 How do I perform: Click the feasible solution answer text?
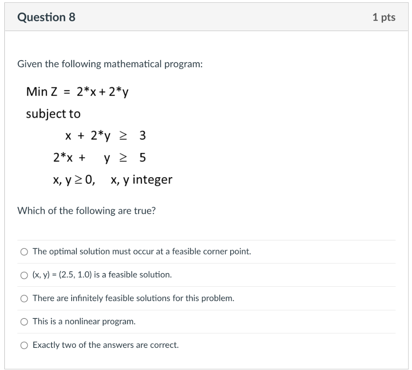point(101,275)
